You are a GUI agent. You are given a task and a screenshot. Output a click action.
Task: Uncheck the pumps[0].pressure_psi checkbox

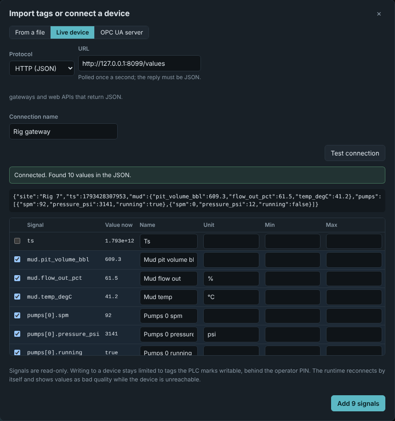(17, 334)
